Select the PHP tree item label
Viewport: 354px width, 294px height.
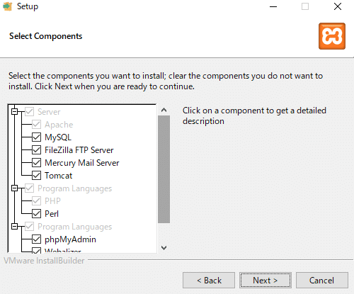(x=52, y=201)
